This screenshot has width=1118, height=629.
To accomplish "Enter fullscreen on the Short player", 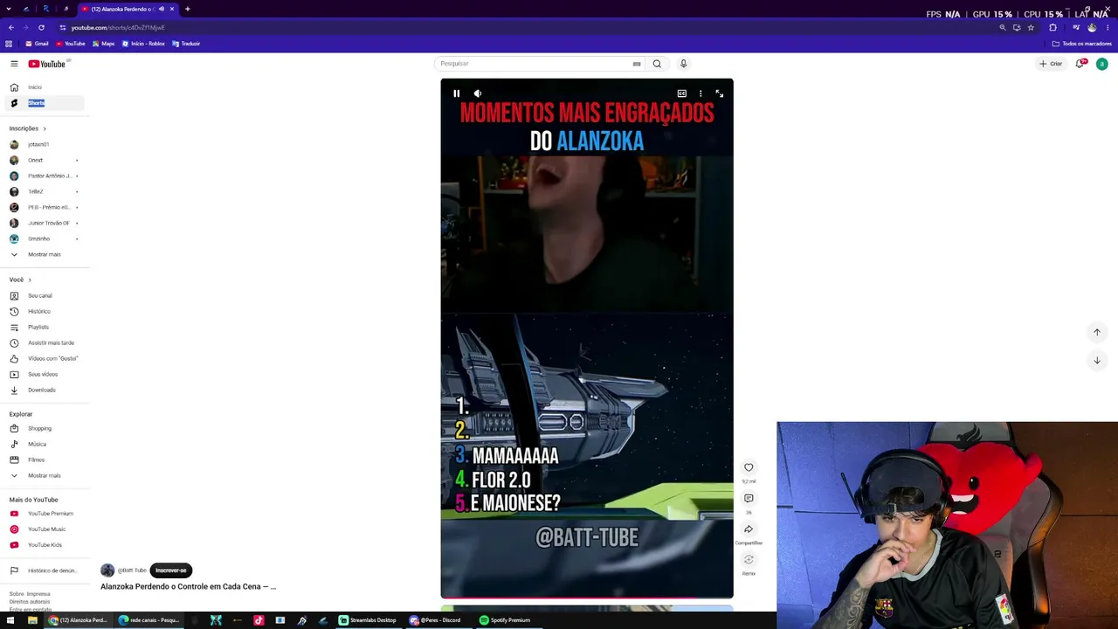I will pos(719,93).
